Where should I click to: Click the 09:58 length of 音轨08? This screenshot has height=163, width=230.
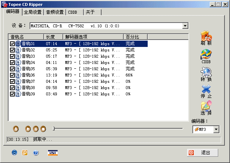[51, 88]
